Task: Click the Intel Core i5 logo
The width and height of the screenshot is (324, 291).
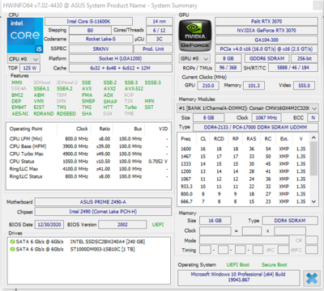Action: (25, 35)
